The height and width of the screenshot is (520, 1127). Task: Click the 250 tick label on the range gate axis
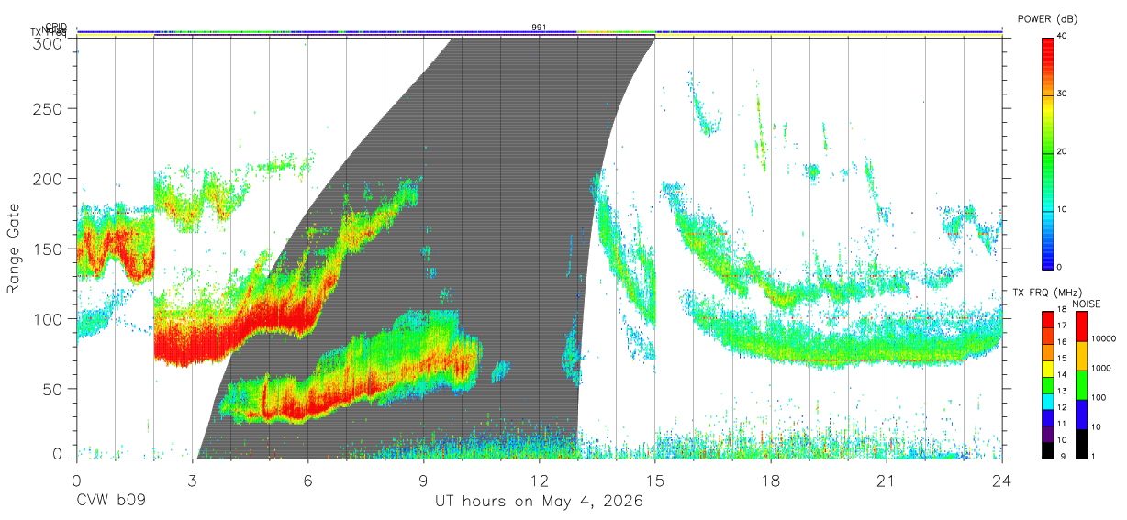click(x=49, y=109)
